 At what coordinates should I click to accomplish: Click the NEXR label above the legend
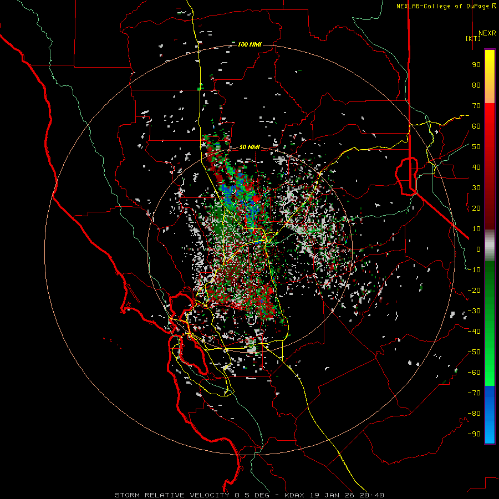click(x=487, y=33)
